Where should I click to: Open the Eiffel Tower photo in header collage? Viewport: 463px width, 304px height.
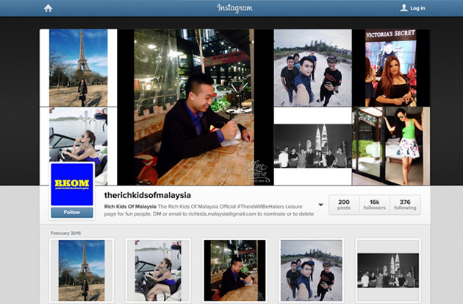(x=78, y=68)
